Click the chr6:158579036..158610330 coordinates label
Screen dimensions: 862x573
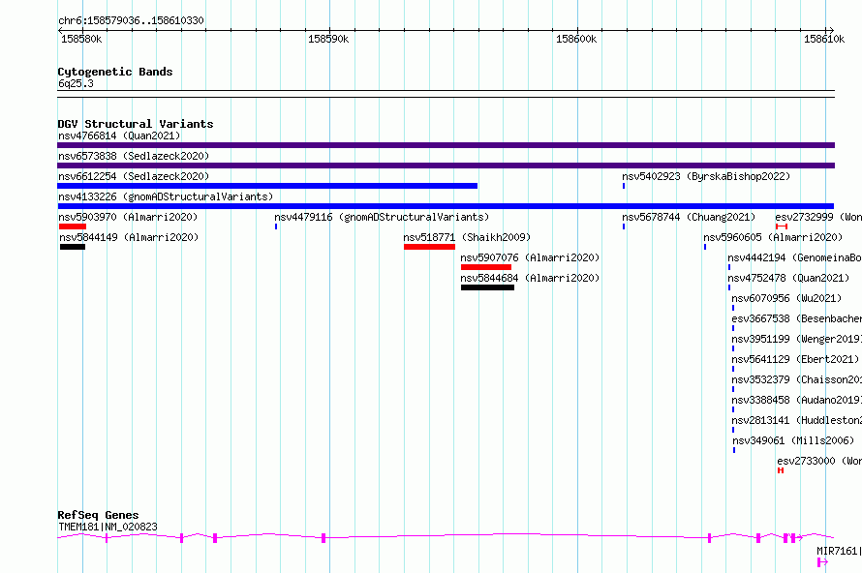(131, 20)
